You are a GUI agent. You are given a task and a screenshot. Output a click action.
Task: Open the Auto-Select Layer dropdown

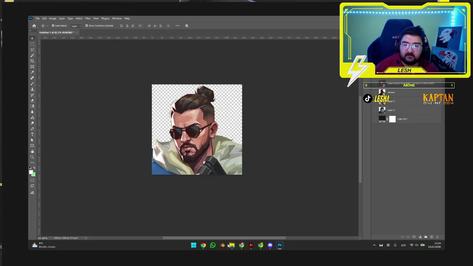coord(75,25)
